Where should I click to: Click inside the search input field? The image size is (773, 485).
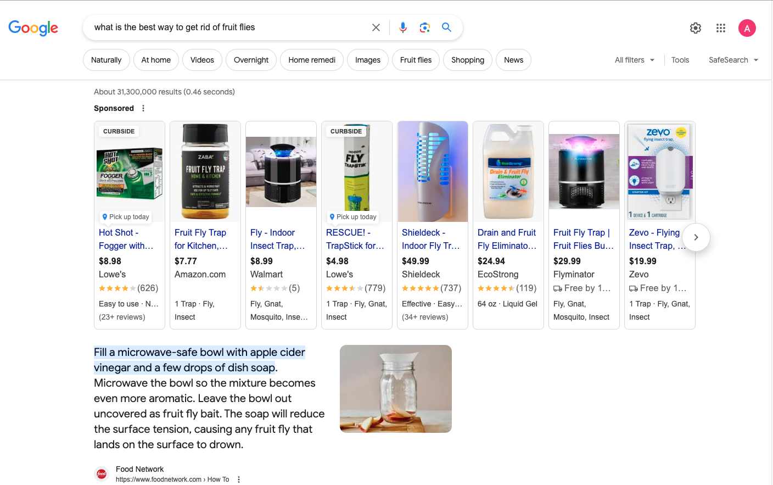[x=220, y=27]
